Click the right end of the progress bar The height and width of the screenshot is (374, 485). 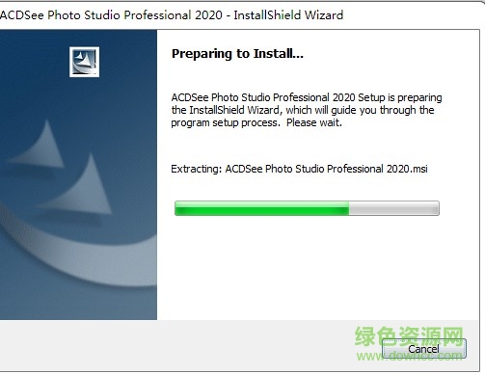[436, 208]
